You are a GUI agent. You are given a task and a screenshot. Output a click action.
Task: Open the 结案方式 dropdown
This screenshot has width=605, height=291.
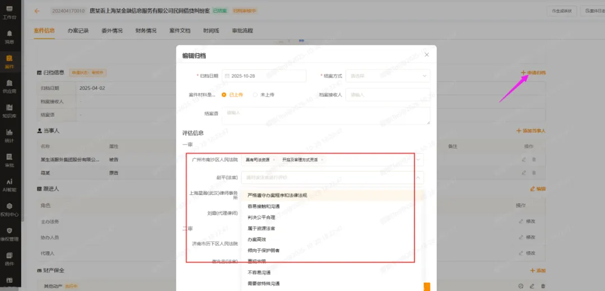point(388,76)
